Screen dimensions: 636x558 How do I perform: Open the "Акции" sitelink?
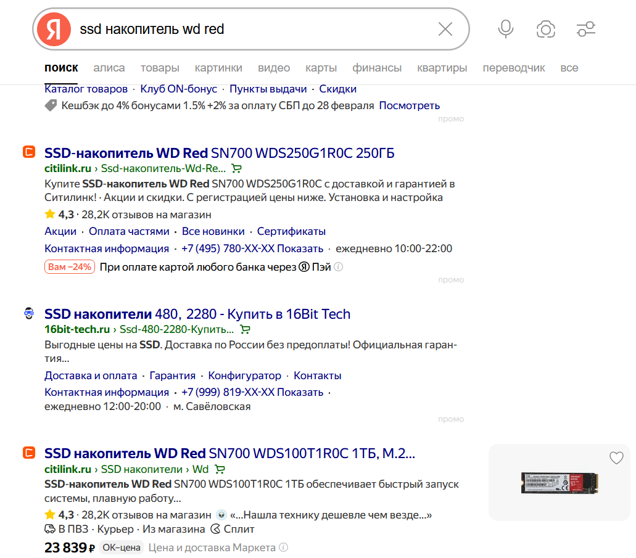60,231
